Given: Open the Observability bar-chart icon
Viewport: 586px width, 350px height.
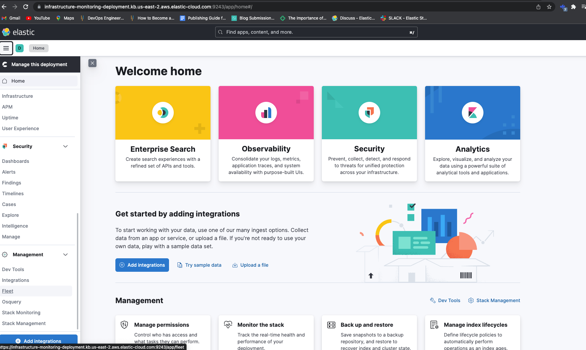Looking at the screenshot, I should coord(266,113).
